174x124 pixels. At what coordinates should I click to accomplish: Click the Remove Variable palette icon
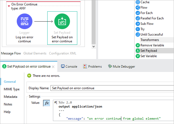pyautogui.click(x=138, y=45)
